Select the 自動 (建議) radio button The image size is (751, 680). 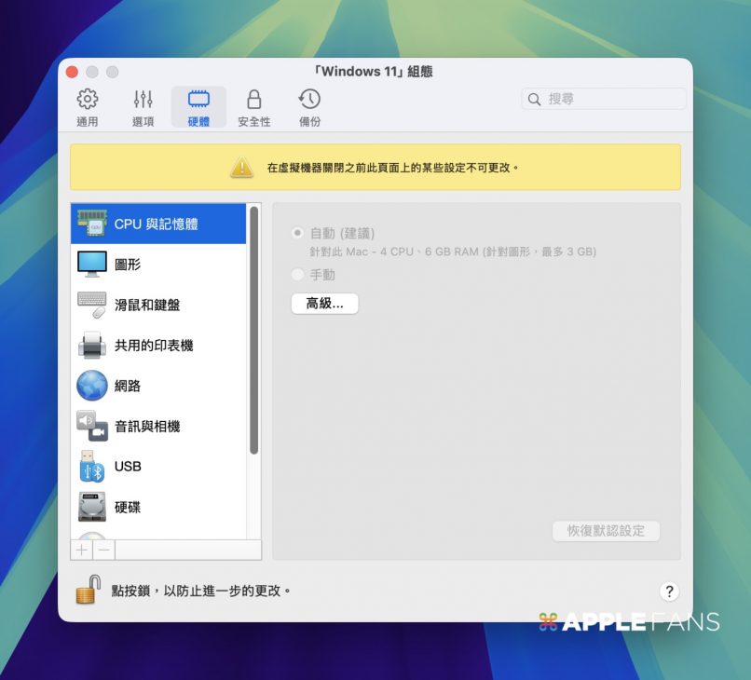point(297,233)
